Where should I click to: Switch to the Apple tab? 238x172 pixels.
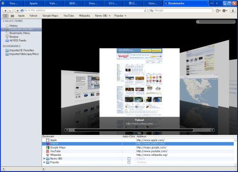pyautogui.click(x=33, y=3)
